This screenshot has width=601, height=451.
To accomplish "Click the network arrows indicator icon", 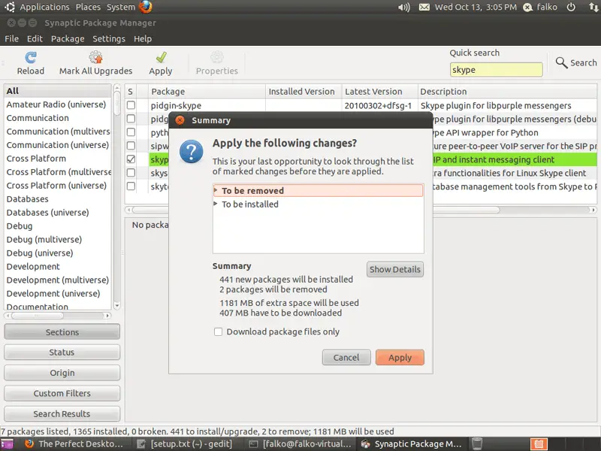I will (593, 8).
